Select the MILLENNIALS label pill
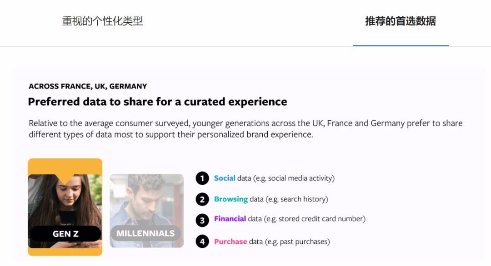Image resolution: width=491 pixels, height=266 pixels. pos(145,233)
